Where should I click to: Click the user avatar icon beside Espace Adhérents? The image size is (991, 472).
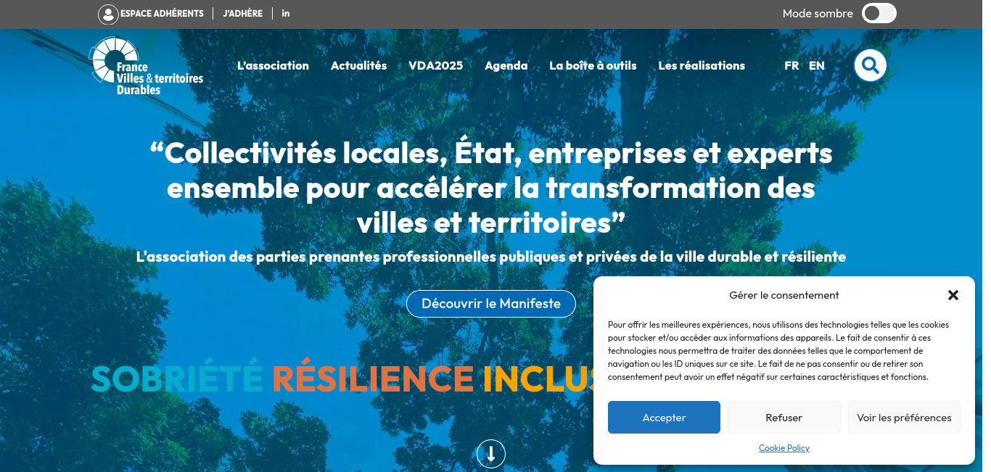click(x=108, y=14)
